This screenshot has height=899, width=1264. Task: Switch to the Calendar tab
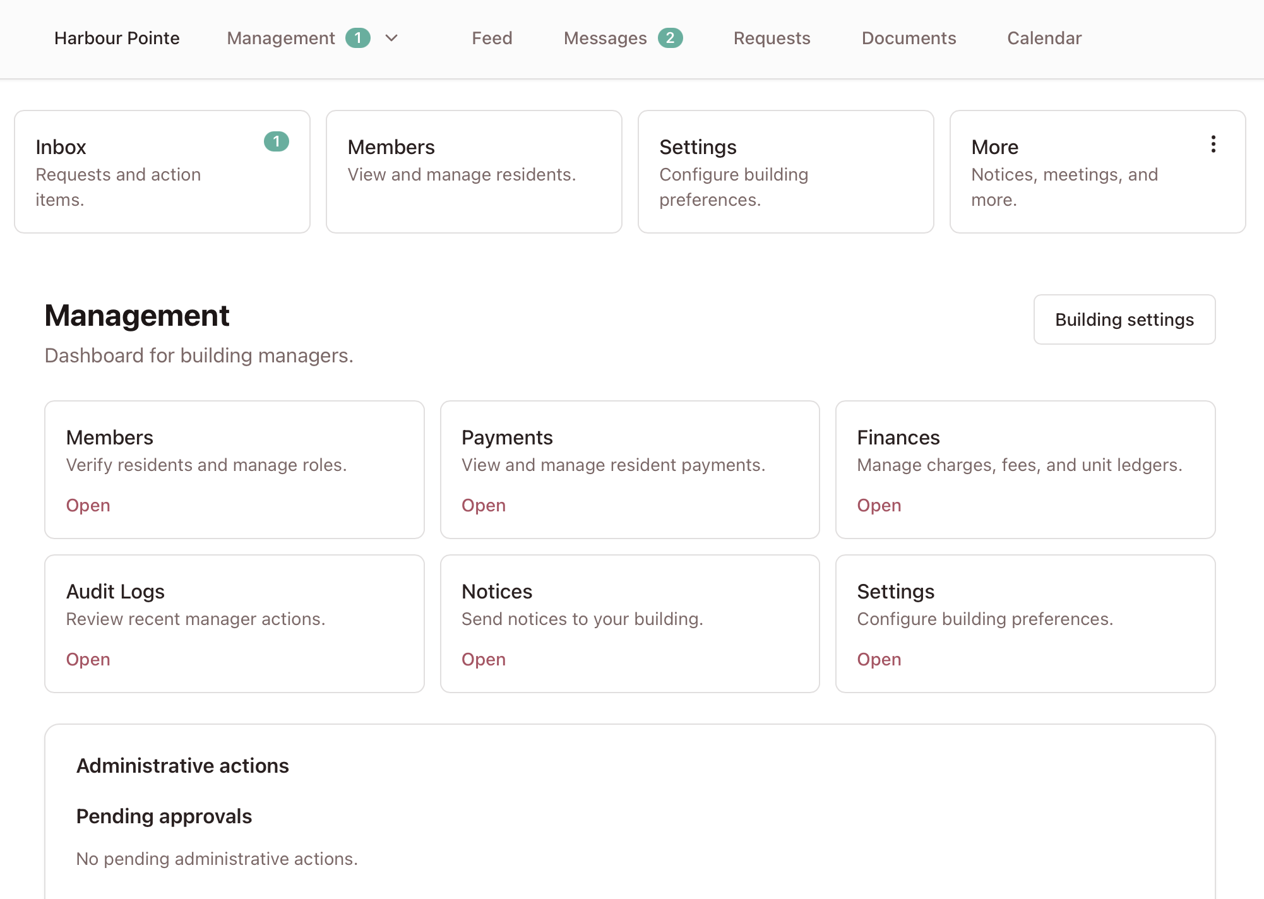pos(1044,38)
